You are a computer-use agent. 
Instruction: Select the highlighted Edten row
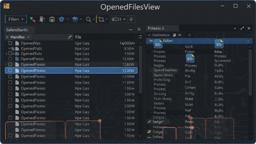[x=199, y=41]
